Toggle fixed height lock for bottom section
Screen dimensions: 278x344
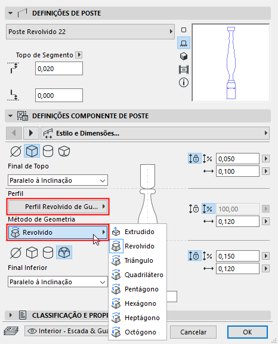pyautogui.click(x=194, y=256)
